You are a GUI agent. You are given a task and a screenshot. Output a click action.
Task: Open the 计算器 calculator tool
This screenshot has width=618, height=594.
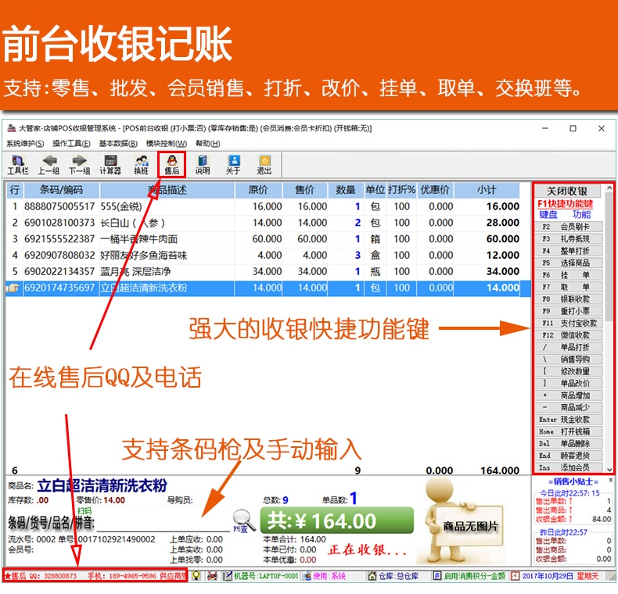click(110, 165)
